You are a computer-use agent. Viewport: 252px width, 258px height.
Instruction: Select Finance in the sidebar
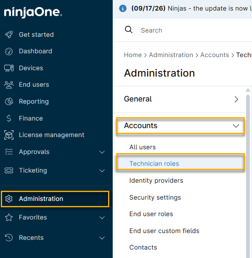[31, 118]
